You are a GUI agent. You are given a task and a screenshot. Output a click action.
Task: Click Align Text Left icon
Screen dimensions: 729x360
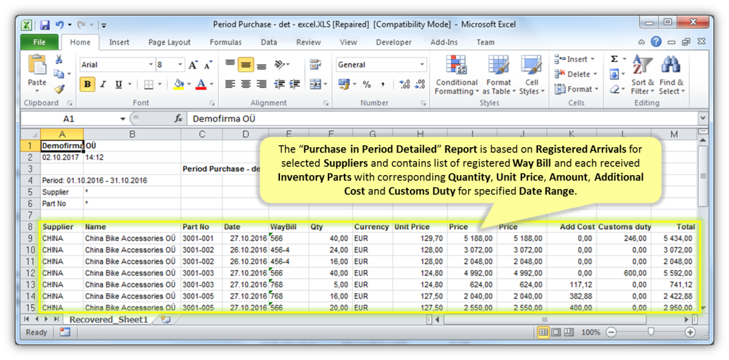click(230, 85)
